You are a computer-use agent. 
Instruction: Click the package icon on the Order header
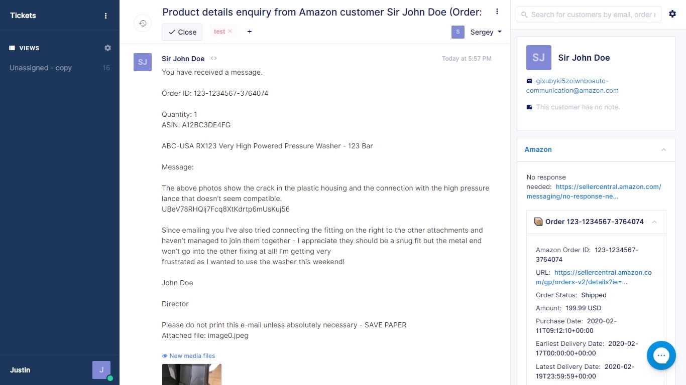538,222
